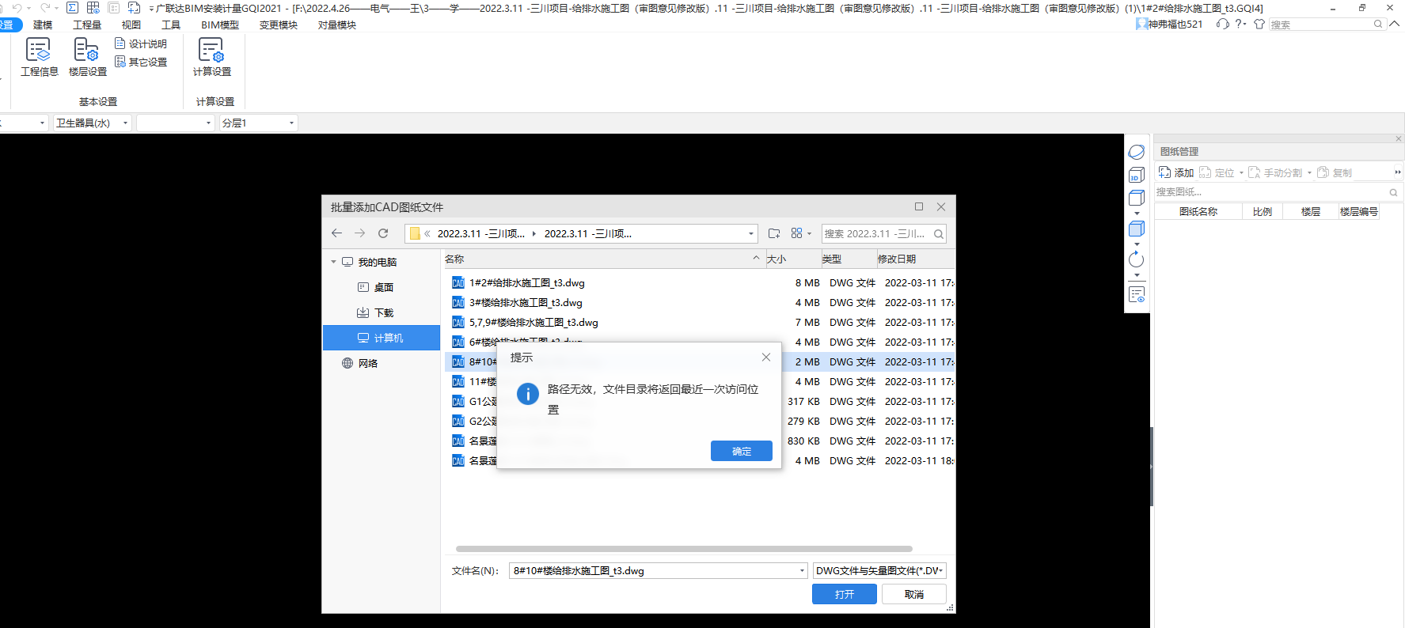Open 计算设置 calculation settings icon

tap(211, 57)
